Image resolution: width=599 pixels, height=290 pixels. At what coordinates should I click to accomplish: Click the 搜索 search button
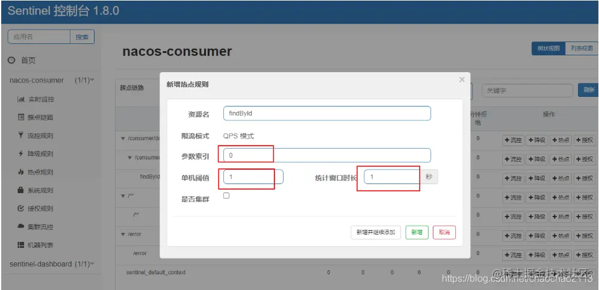point(82,37)
